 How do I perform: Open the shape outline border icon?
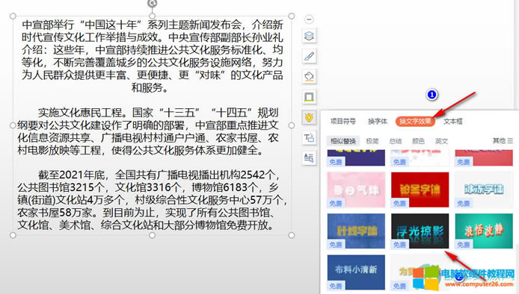309,97
